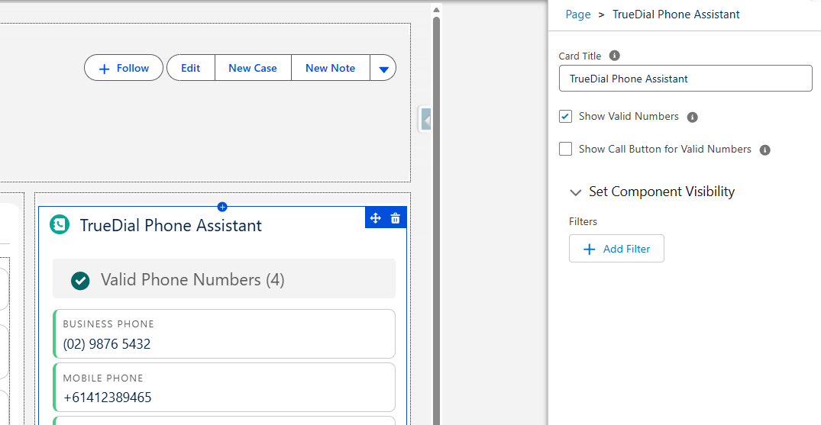The height and width of the screenshot is (425, 821).
Task: Uncheck Show Valid Numbers checkbox
Action: [565, 116]
